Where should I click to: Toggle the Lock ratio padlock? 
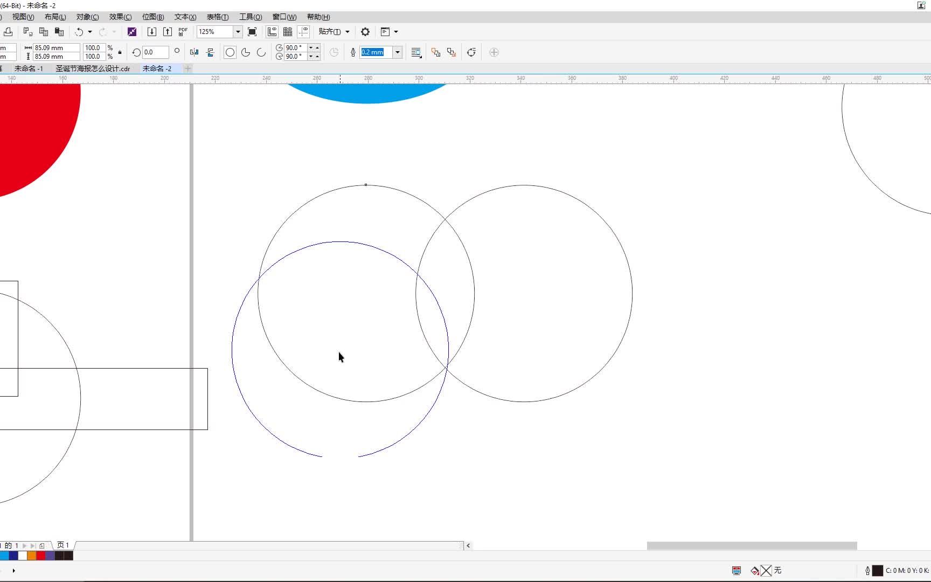point(120,52)
